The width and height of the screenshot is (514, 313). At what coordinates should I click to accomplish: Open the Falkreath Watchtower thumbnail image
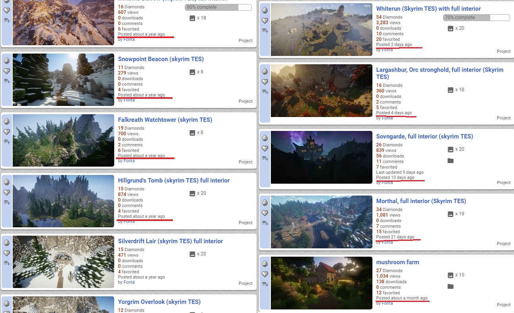63,140
